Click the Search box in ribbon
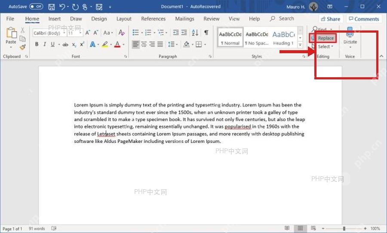The width and height of the screenshot is (387, 233). pos(282,18)
